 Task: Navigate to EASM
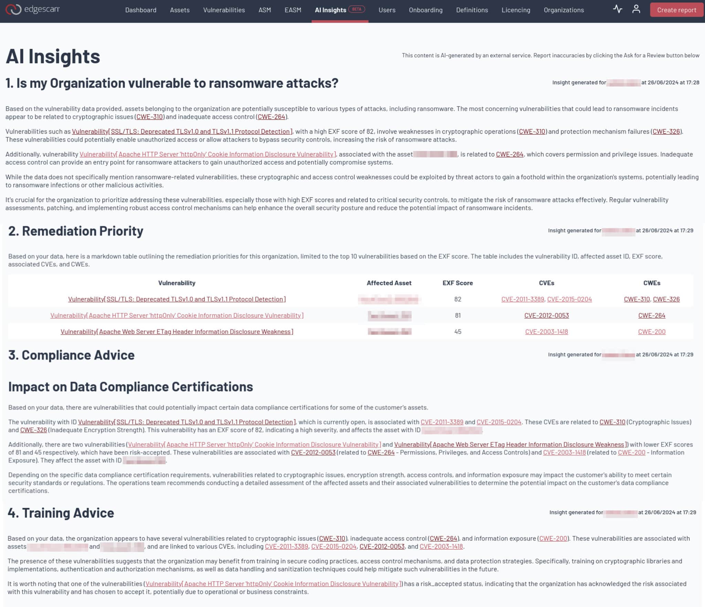tap(292, 10)
